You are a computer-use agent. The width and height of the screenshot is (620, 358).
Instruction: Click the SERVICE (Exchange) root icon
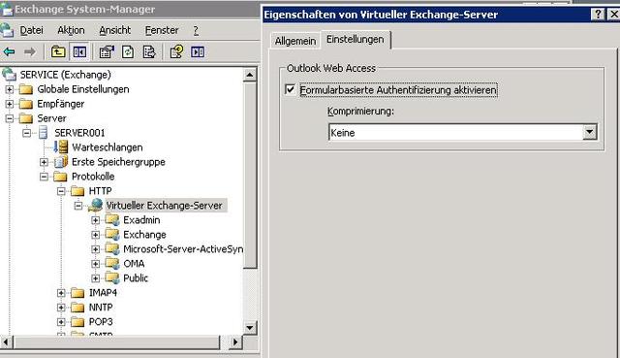9,74
